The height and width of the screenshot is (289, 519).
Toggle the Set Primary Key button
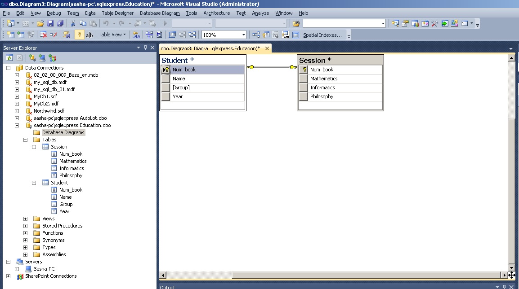(80, 35)
